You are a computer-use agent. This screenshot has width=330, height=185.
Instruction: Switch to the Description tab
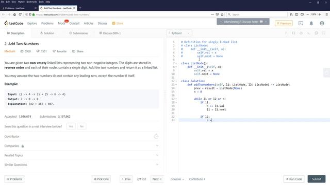(x=16, y=33)
